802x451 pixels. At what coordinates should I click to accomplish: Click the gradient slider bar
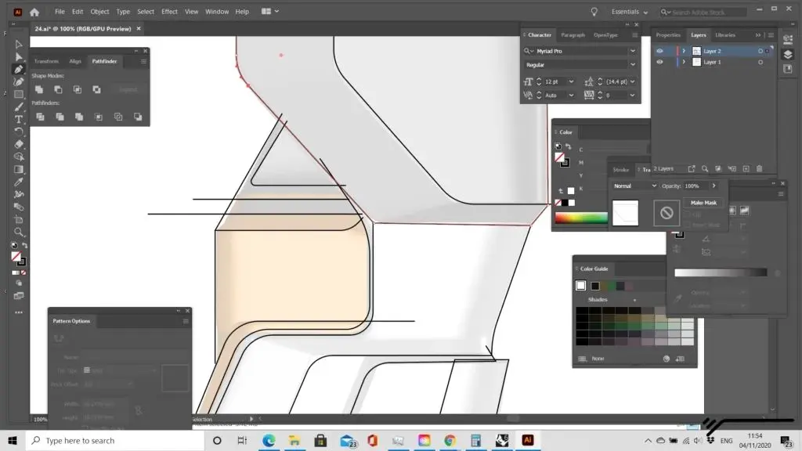pos(721,272)
